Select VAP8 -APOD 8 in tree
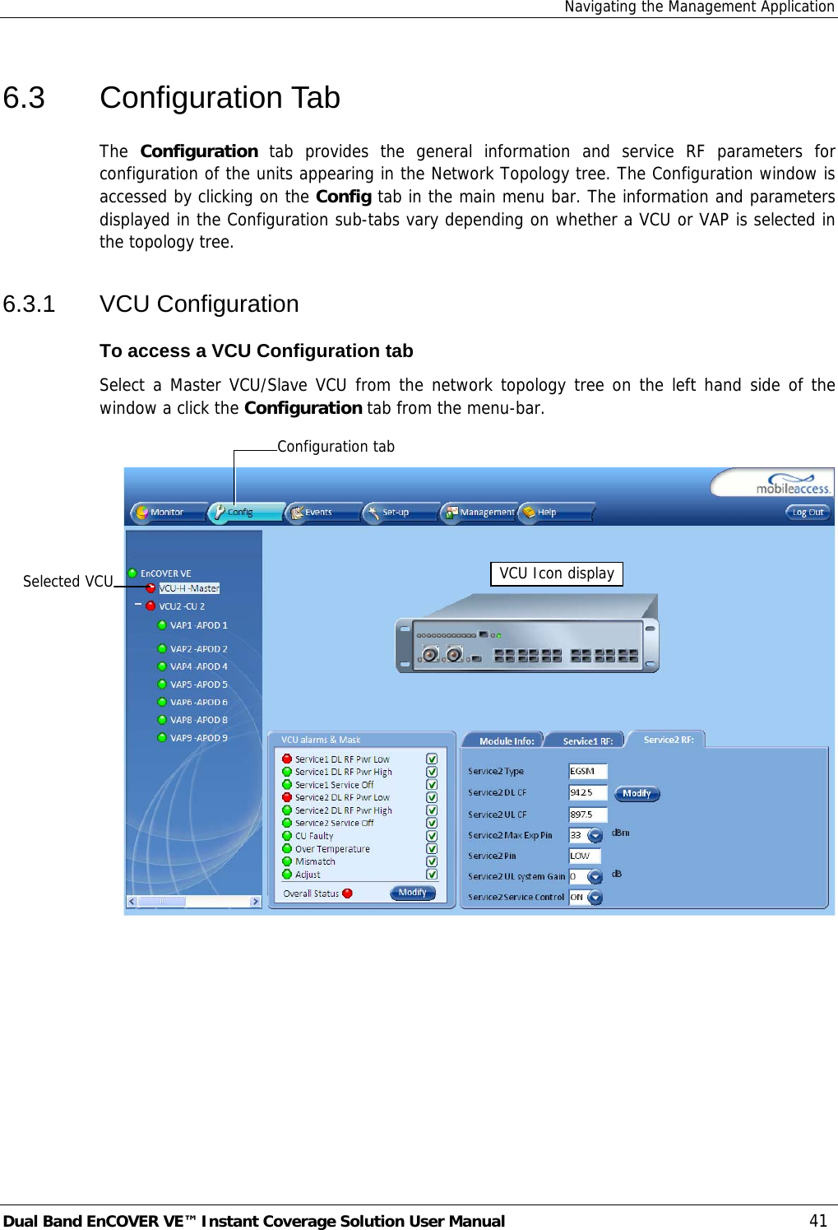The width and height of the screenshot is (838, 1230). [x=199, y=720]
